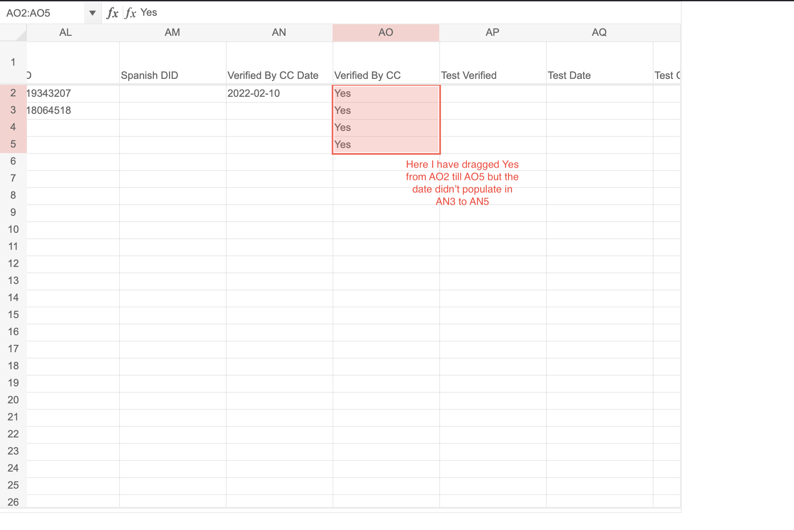
Task: Click the Yes cell in row 5
Action: [385, 145]
